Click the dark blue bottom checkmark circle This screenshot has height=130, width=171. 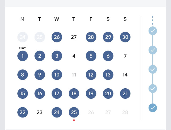click(x=153, y=108)
